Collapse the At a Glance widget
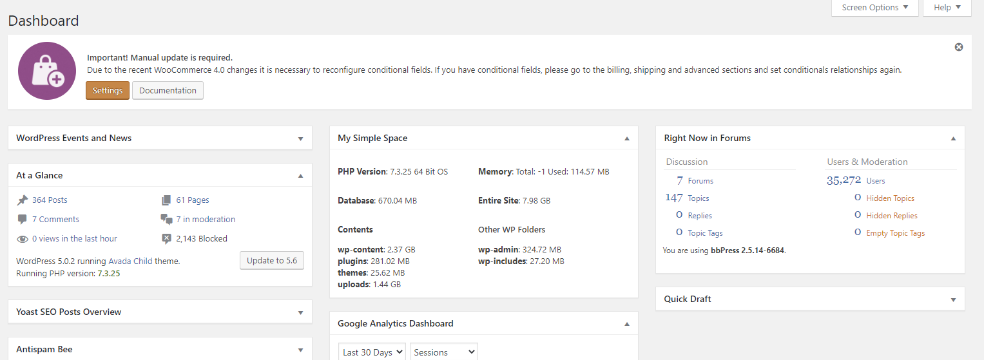This screenshot has width=984, height=360. click(300, 176)
